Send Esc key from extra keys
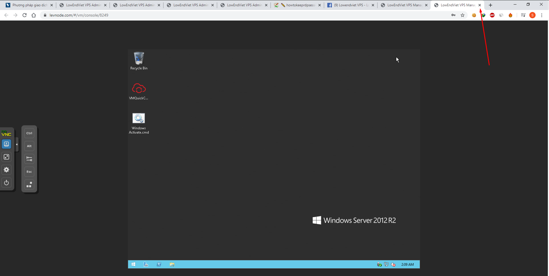 [x=29, y=172]
